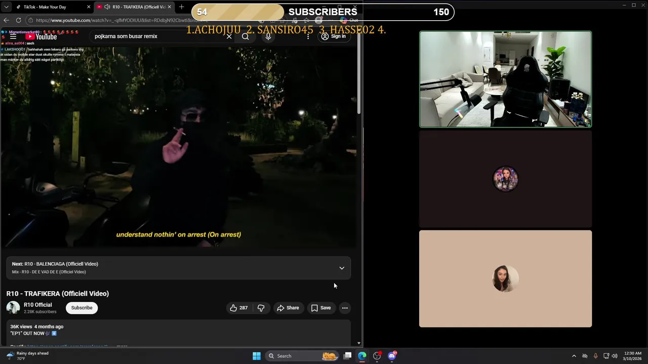
Task: Open more actions ellipsis under the video
Action: 345,308
